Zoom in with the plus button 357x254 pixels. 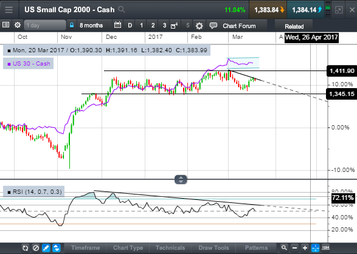click(x=305, y=248)
